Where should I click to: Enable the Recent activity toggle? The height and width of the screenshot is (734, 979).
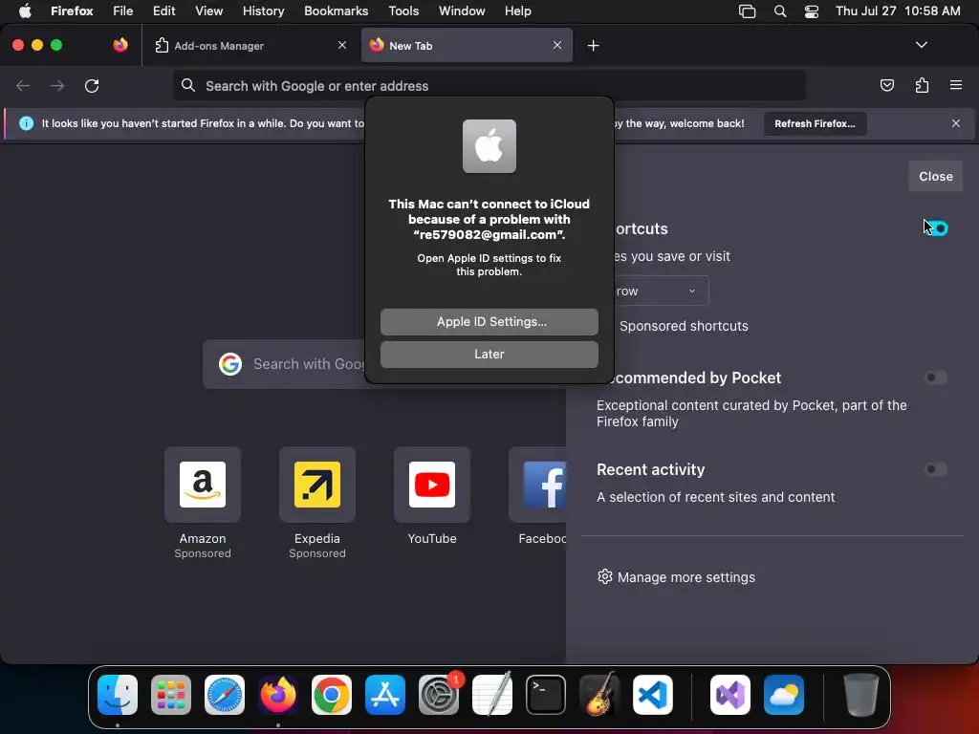coord(936,469)
